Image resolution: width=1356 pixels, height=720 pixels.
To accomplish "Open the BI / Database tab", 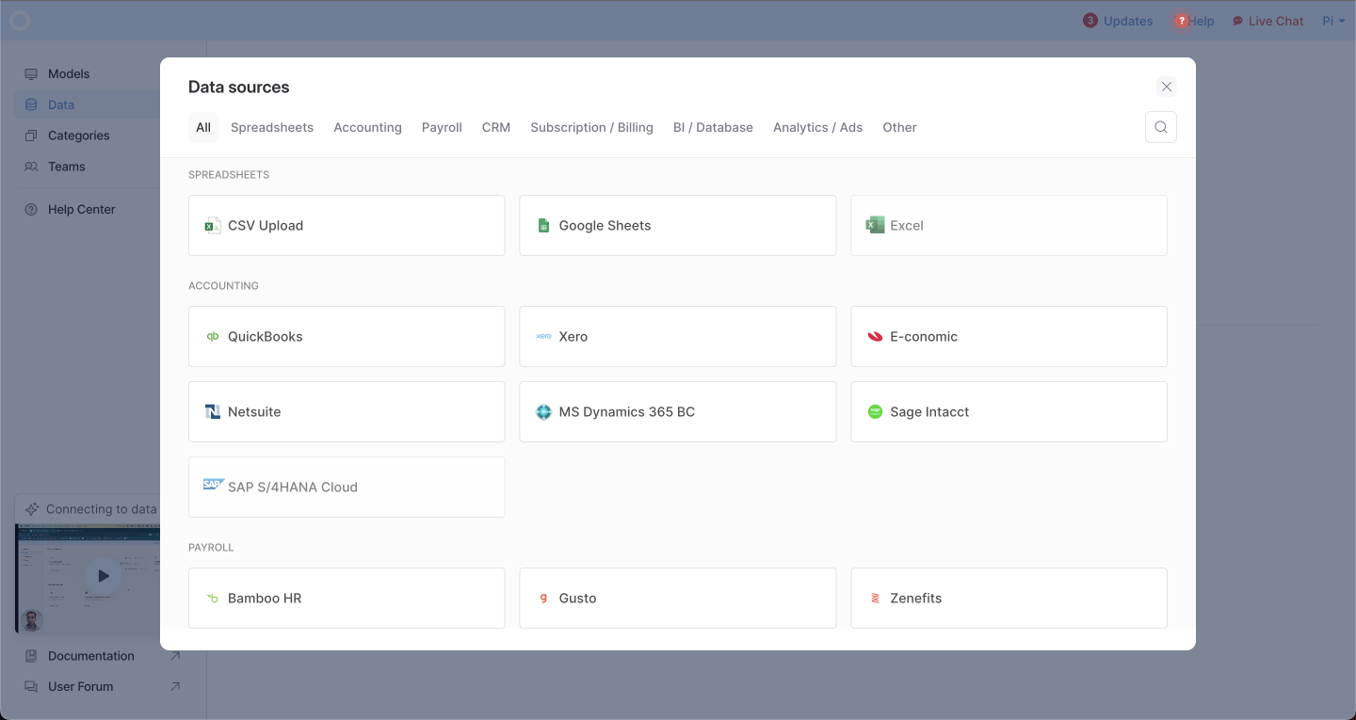I will point(713,127).
